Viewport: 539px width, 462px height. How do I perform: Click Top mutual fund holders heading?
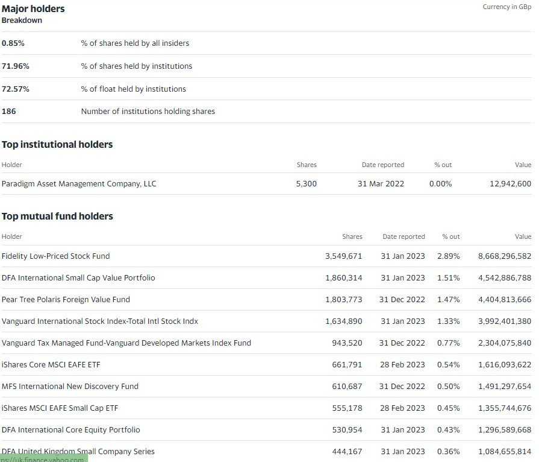click(57, 216)
